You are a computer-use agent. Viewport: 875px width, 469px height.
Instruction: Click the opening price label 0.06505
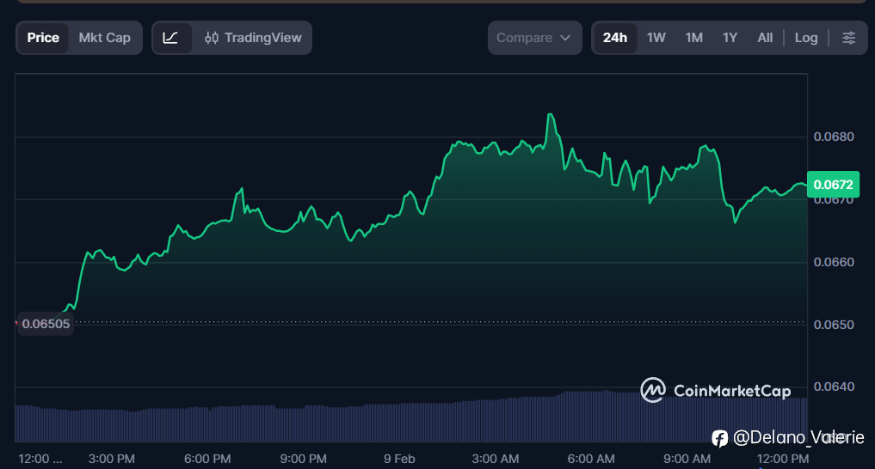46,324
